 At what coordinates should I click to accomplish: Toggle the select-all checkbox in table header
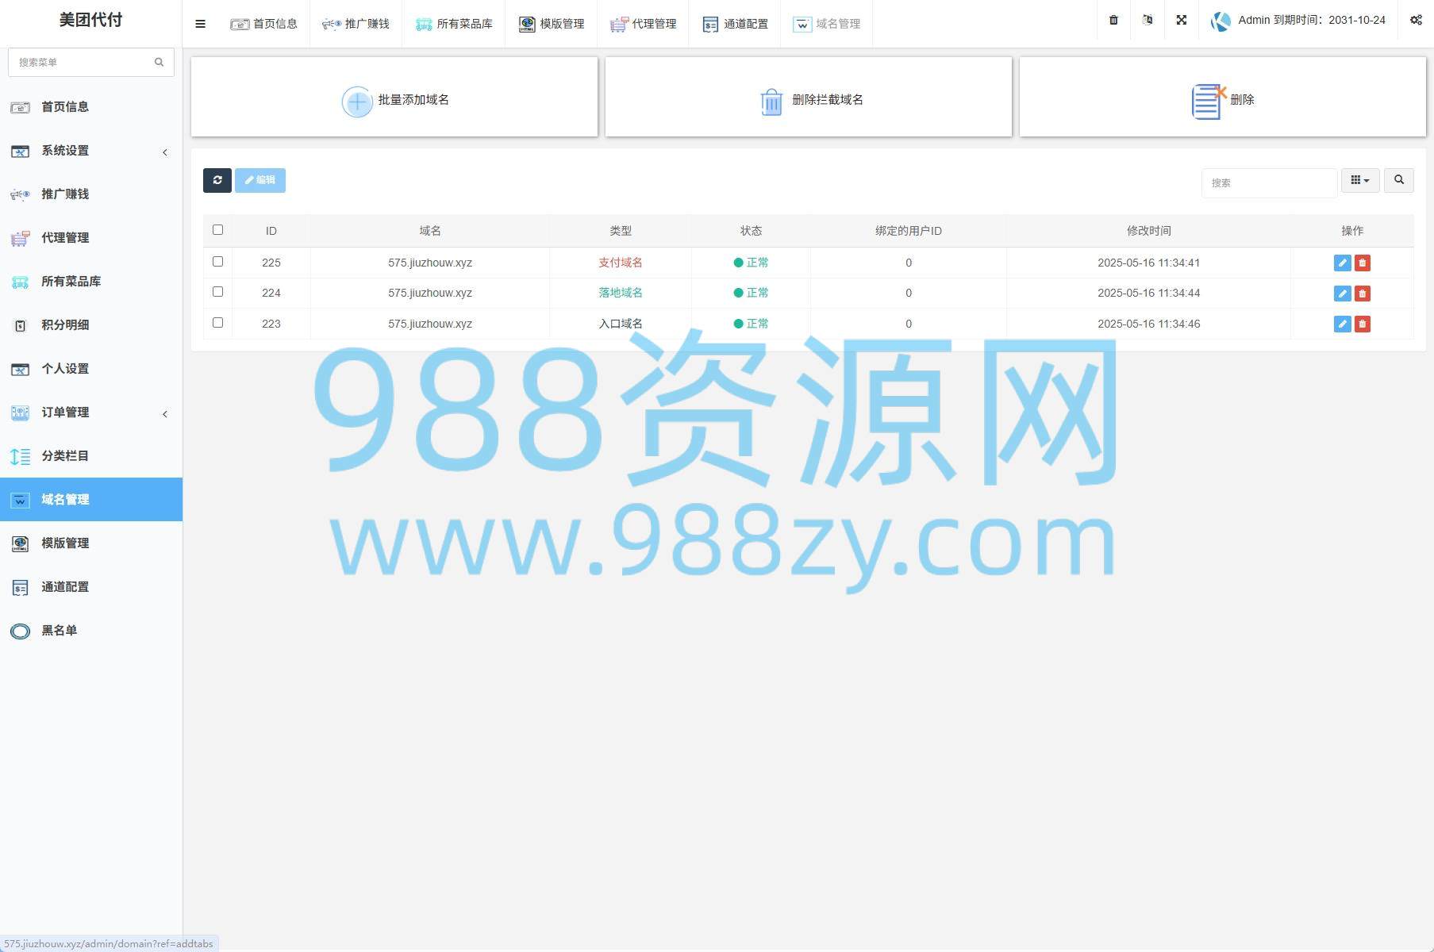[x=217, y=229]
